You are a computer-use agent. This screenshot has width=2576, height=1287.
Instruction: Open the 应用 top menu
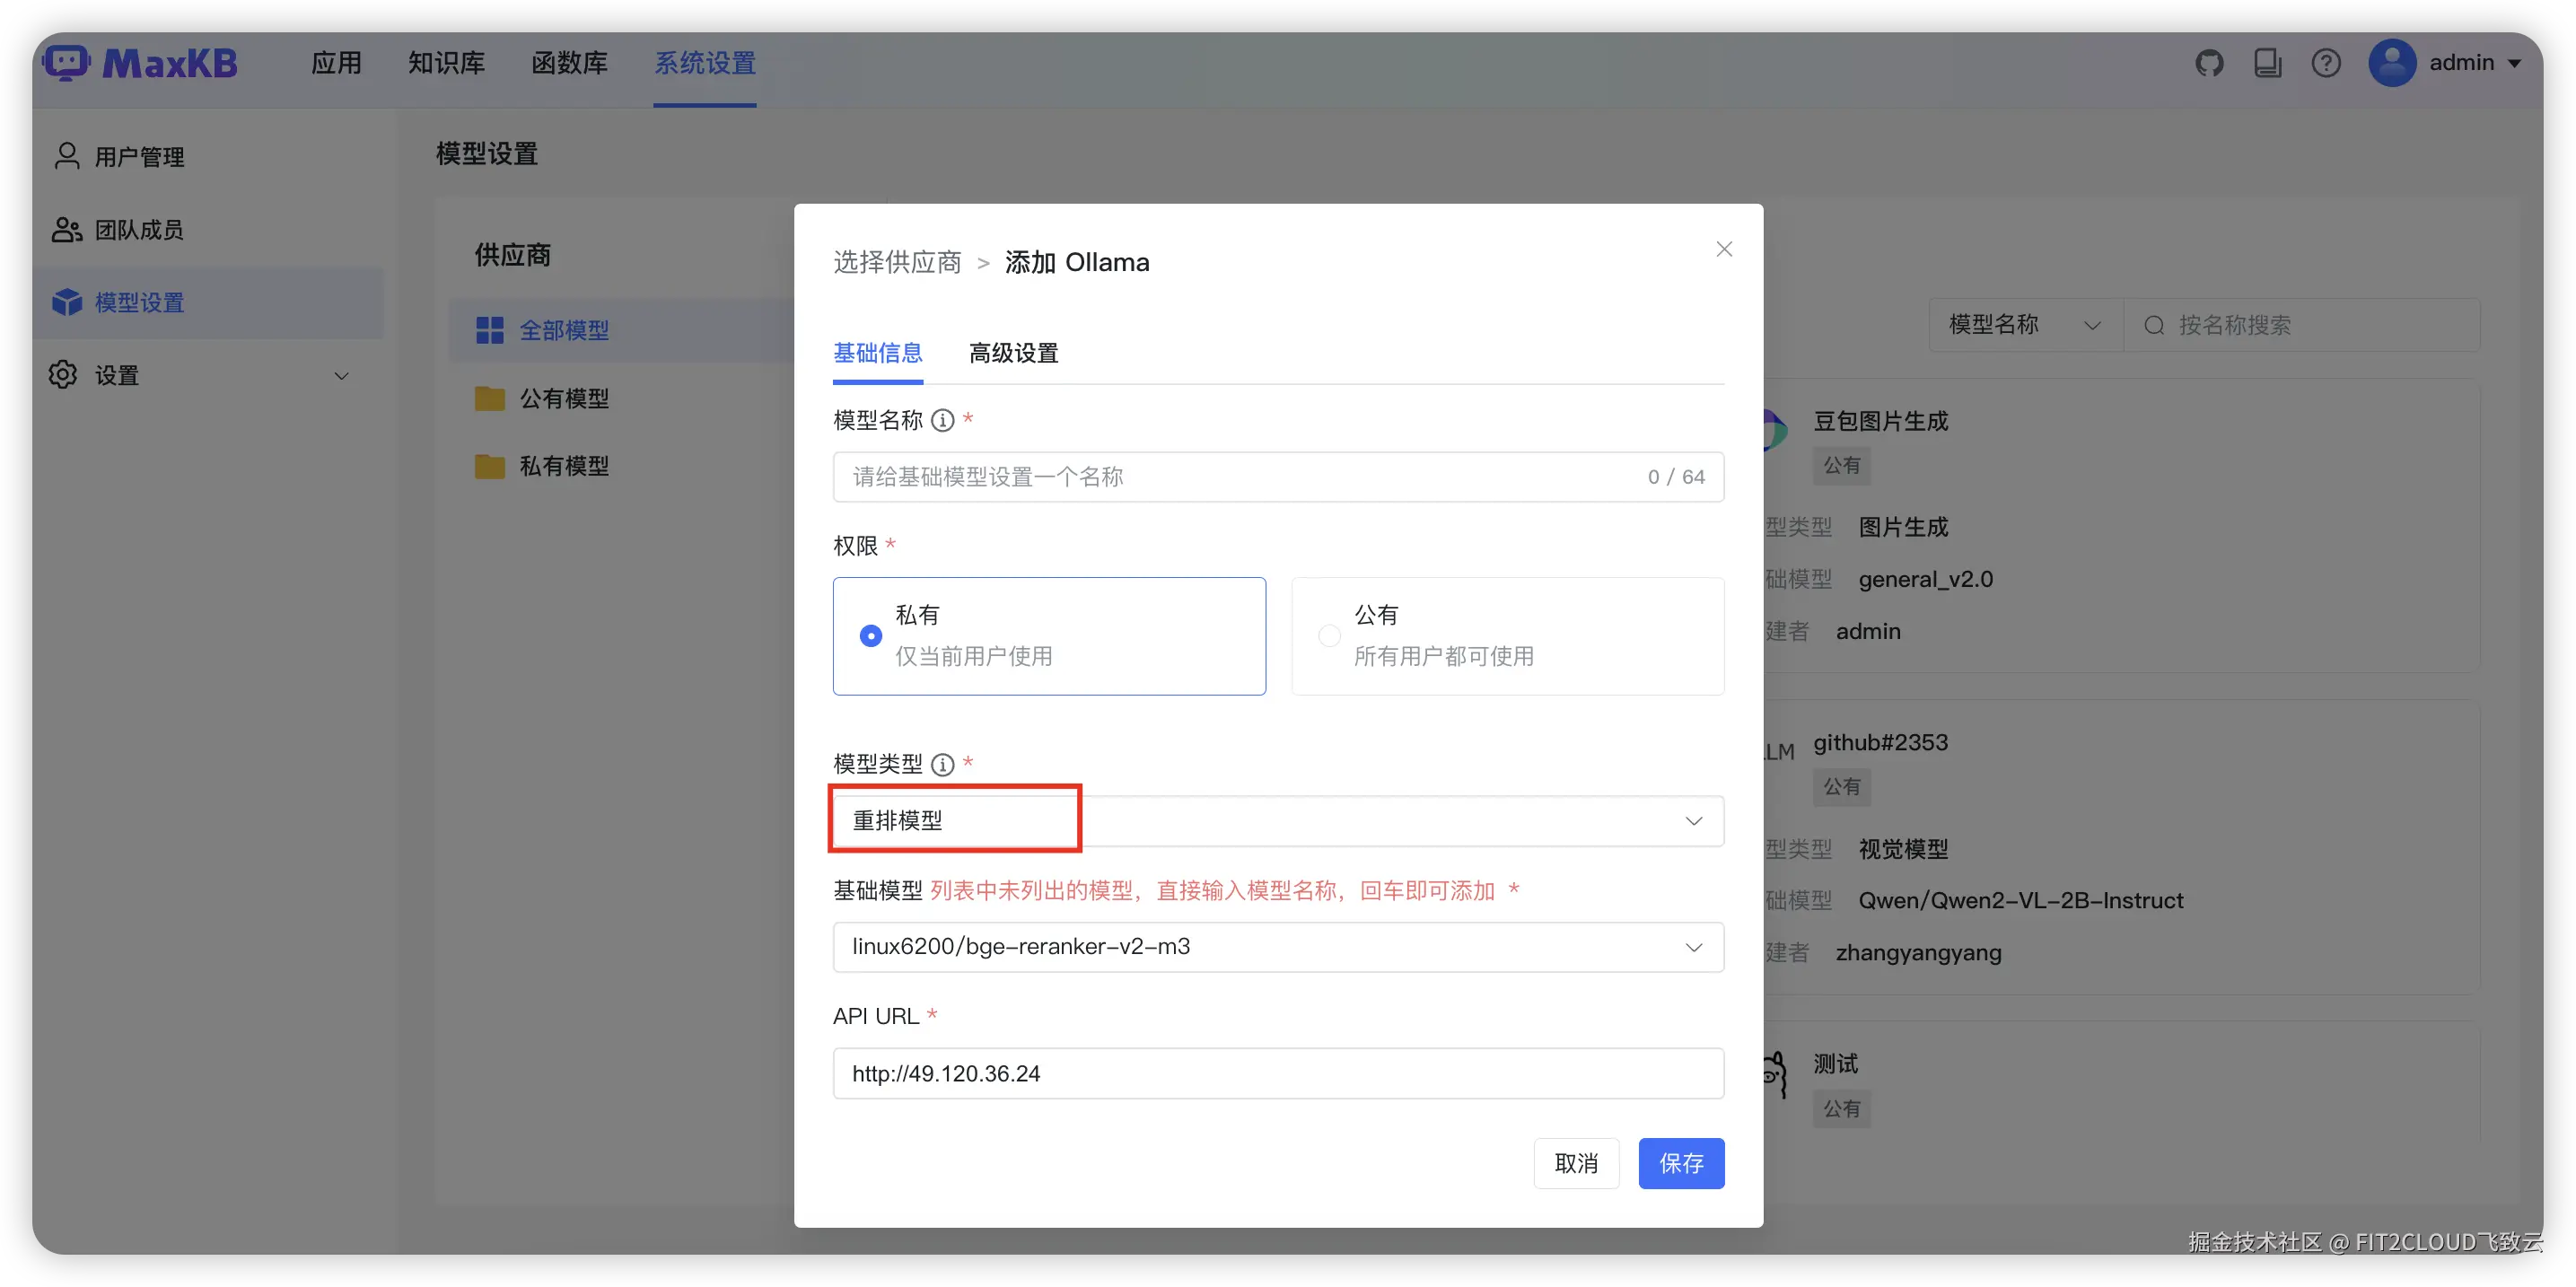pos(336,63)
